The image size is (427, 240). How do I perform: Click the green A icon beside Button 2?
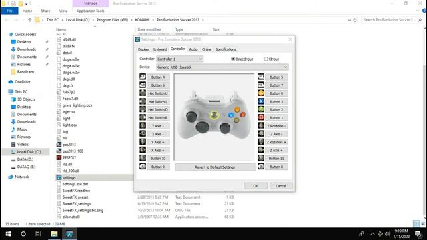click(261, 109)
